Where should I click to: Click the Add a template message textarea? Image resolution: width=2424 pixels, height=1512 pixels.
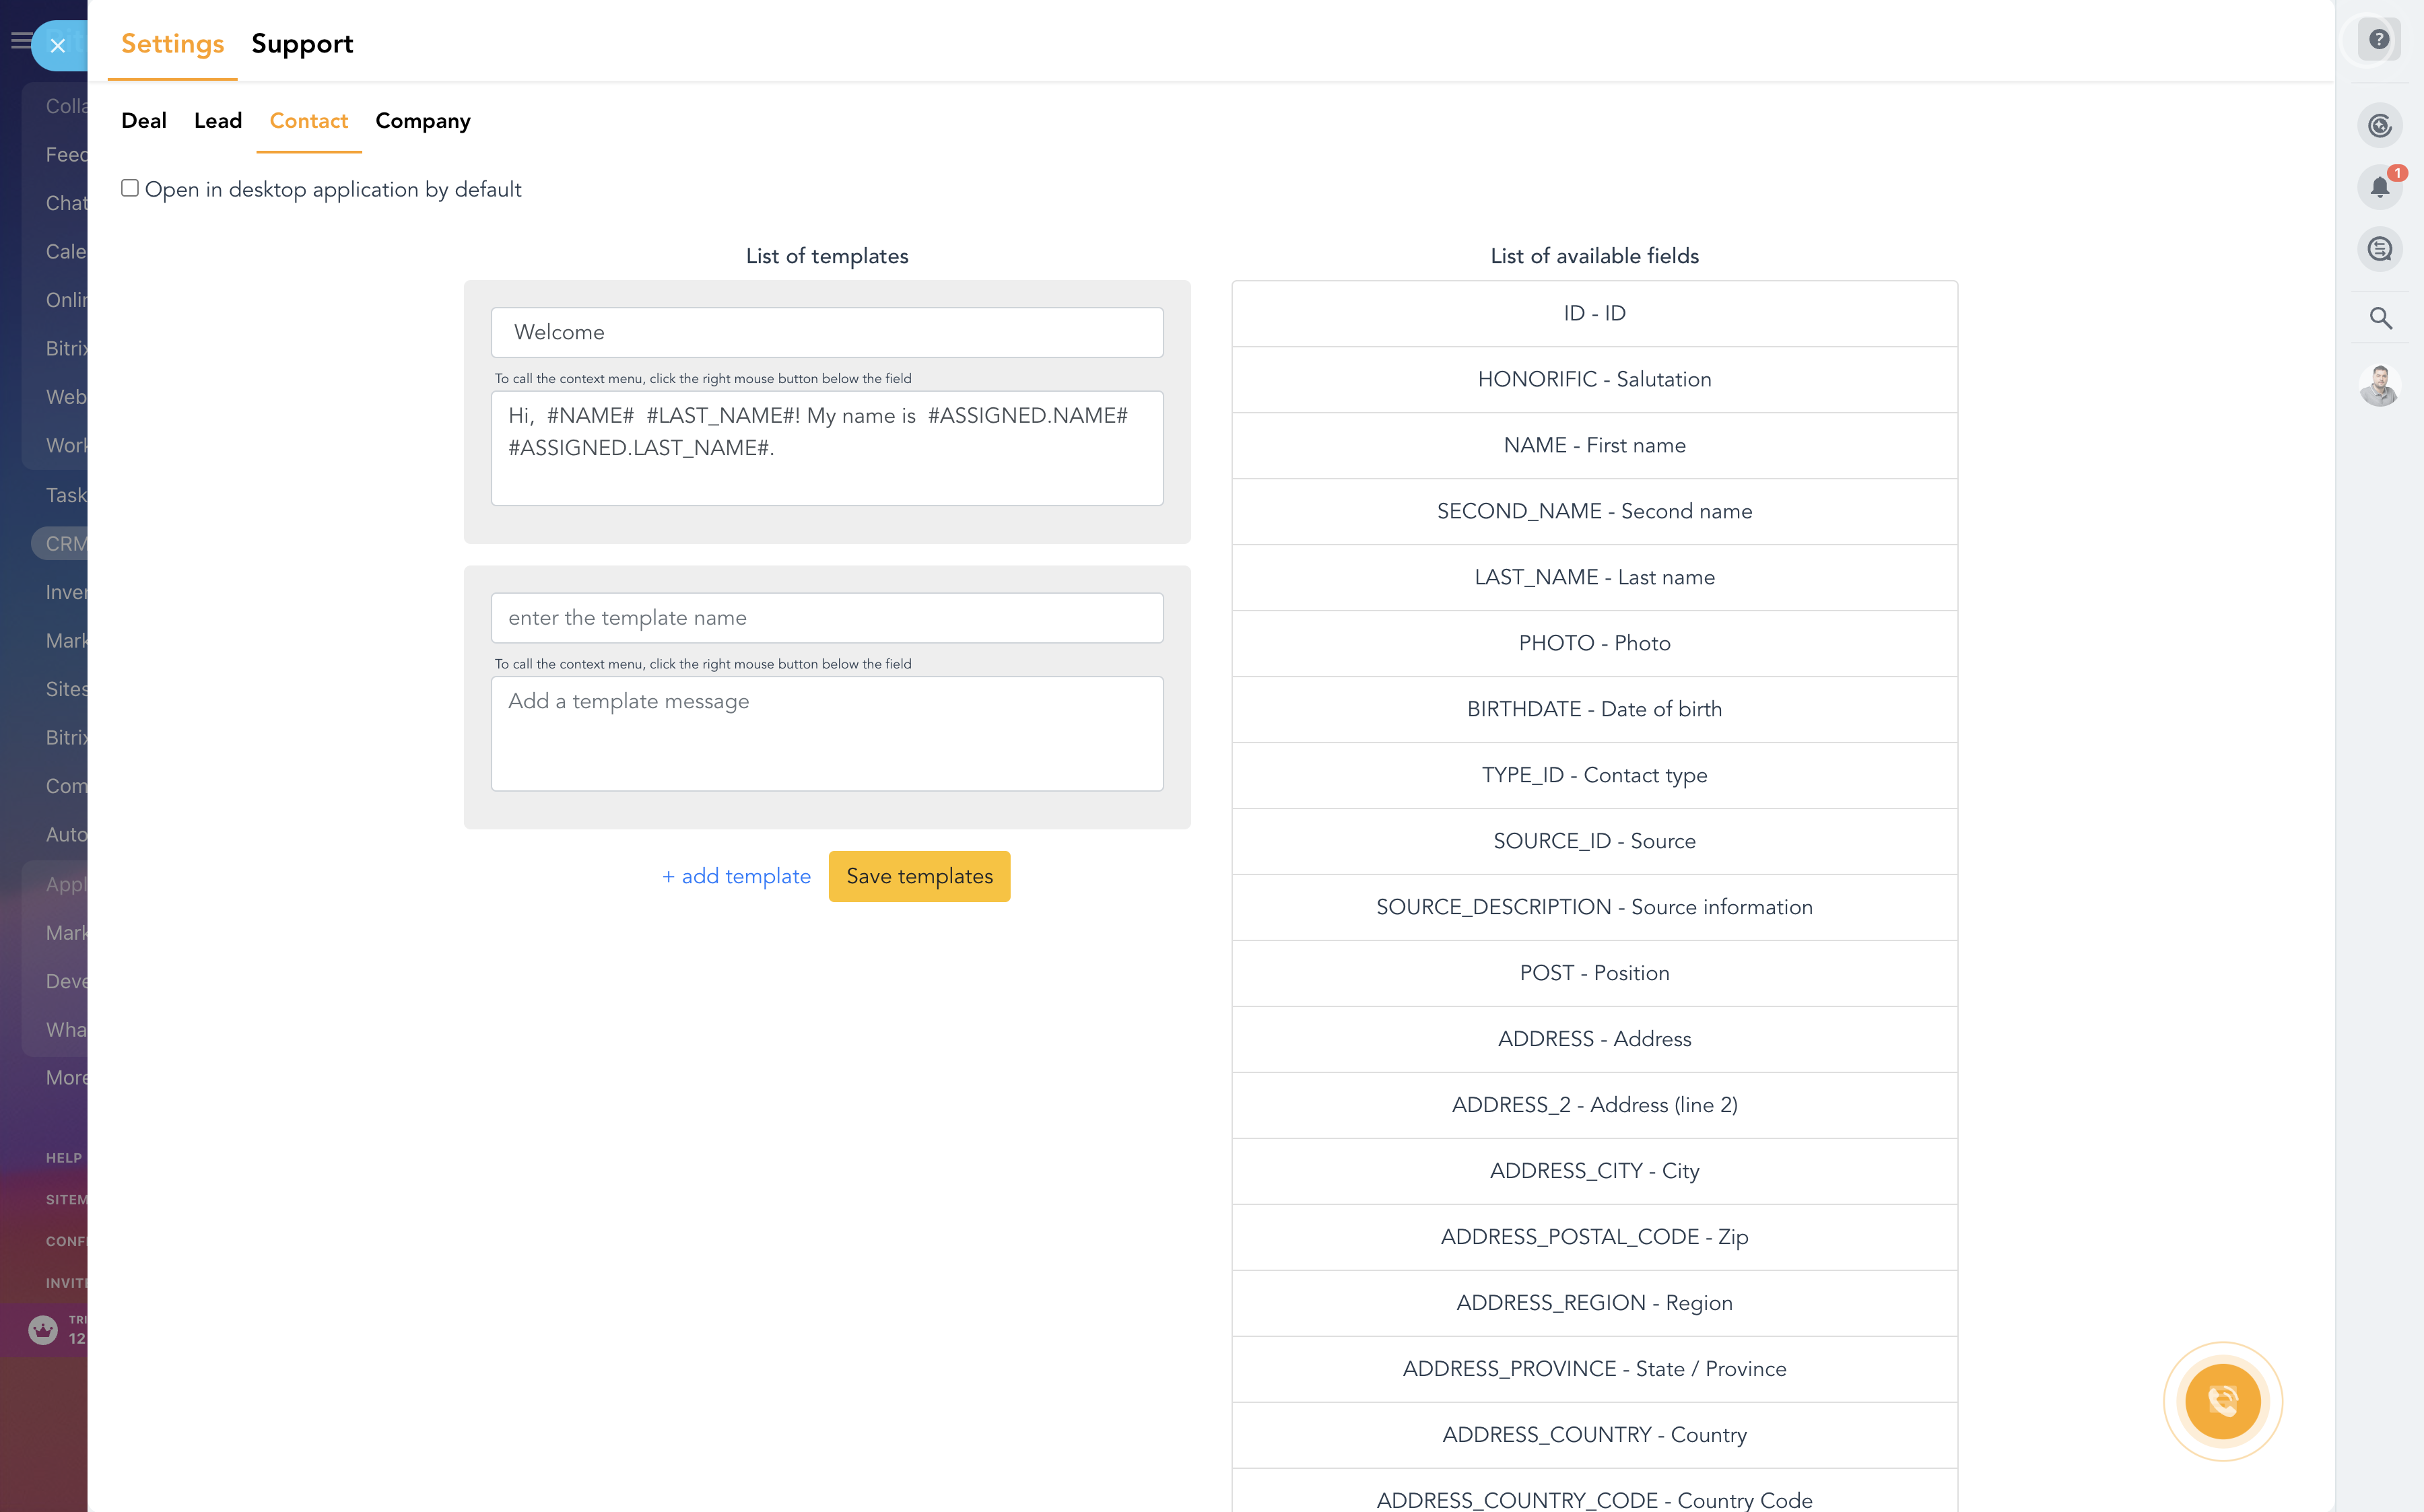click(x=827, y=733)
